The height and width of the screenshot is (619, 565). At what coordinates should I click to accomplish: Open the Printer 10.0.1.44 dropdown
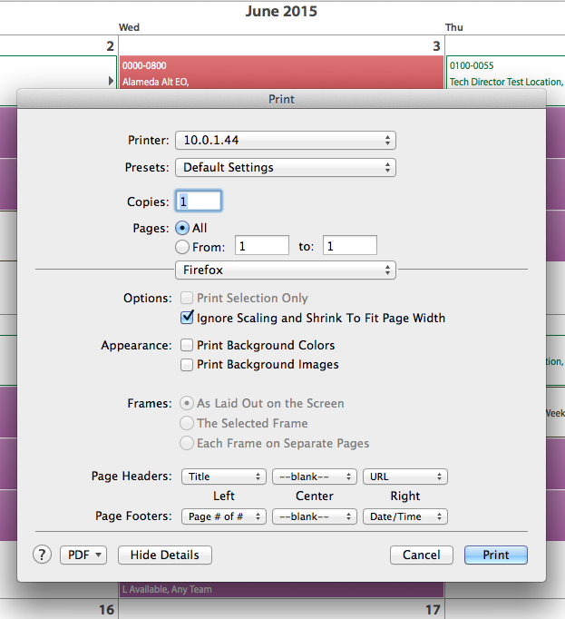[286, 140]
